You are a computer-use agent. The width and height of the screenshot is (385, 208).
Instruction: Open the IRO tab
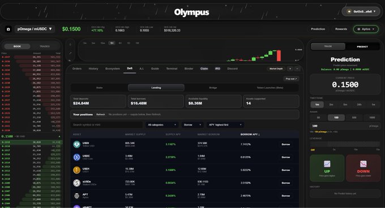[217, 69]
